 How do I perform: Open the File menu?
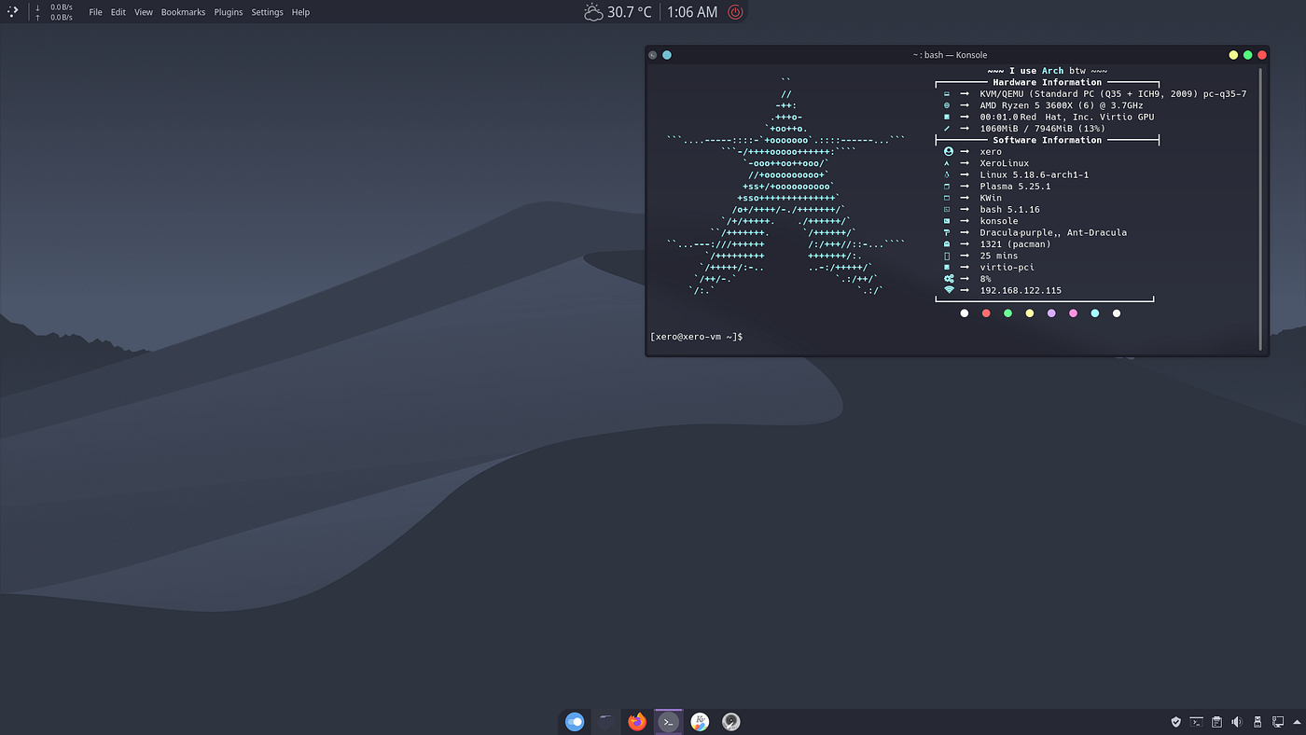pos(95,12)
